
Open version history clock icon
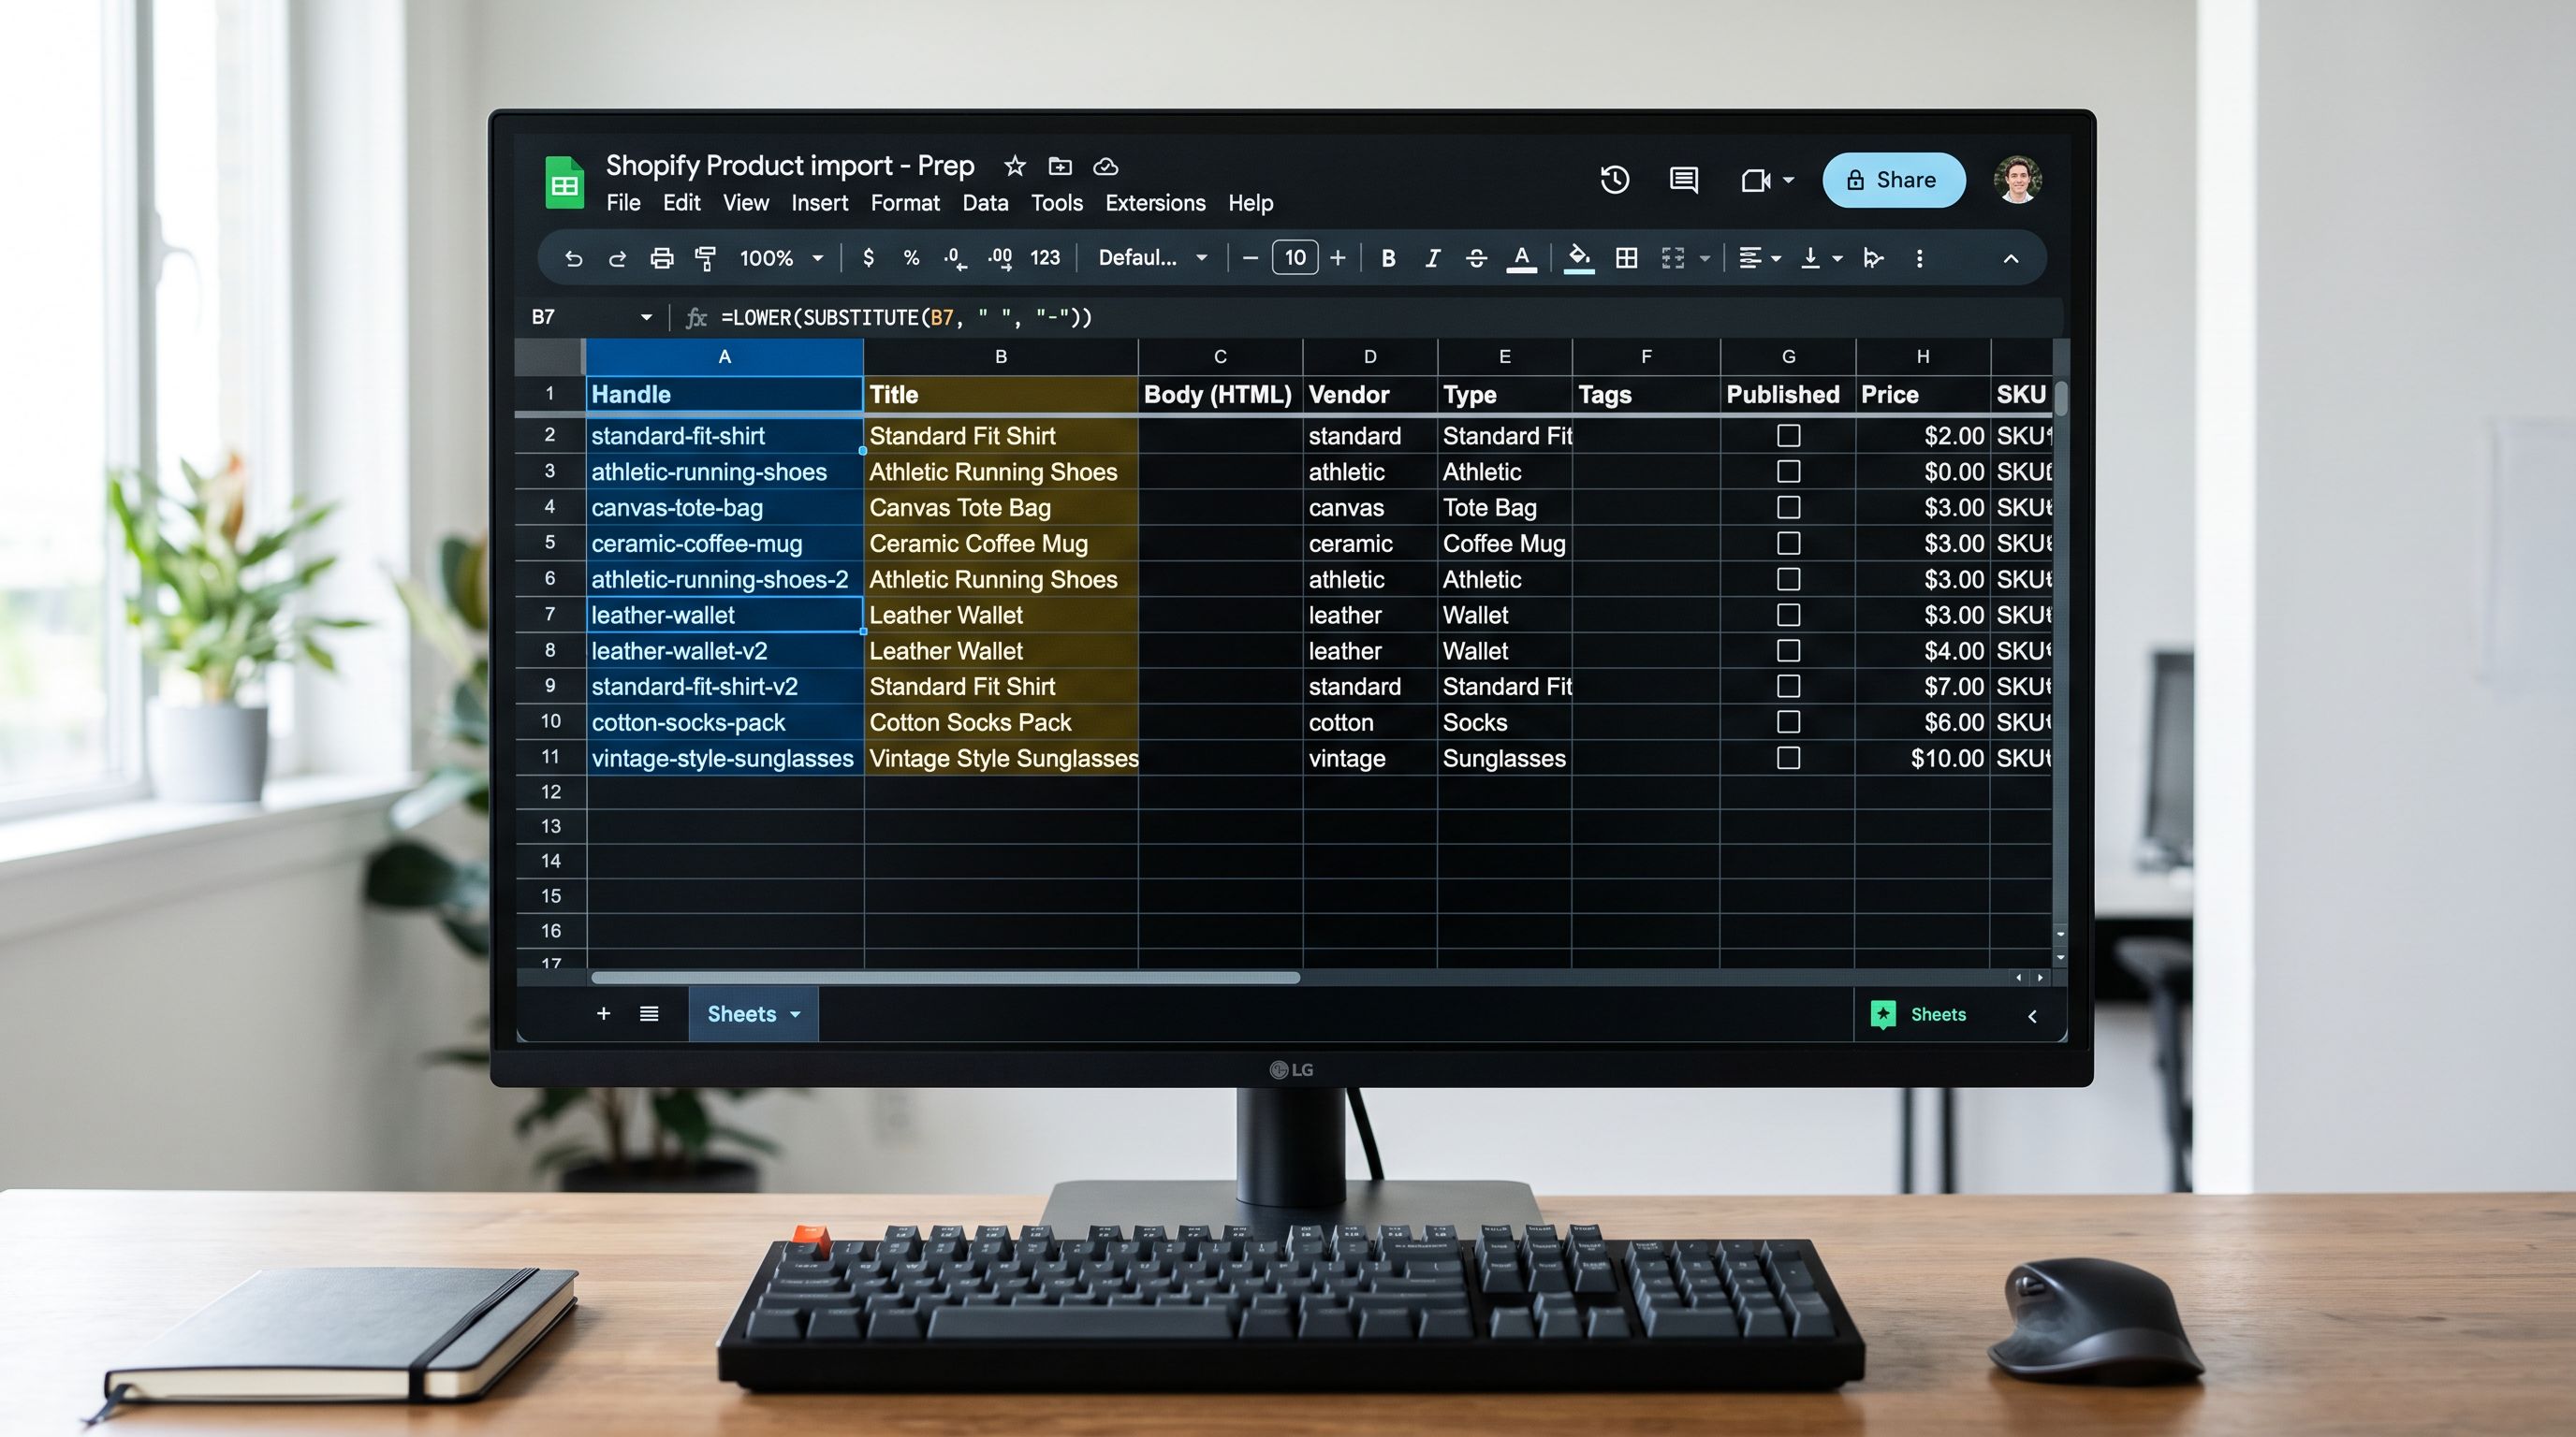tap(1615, 180)
